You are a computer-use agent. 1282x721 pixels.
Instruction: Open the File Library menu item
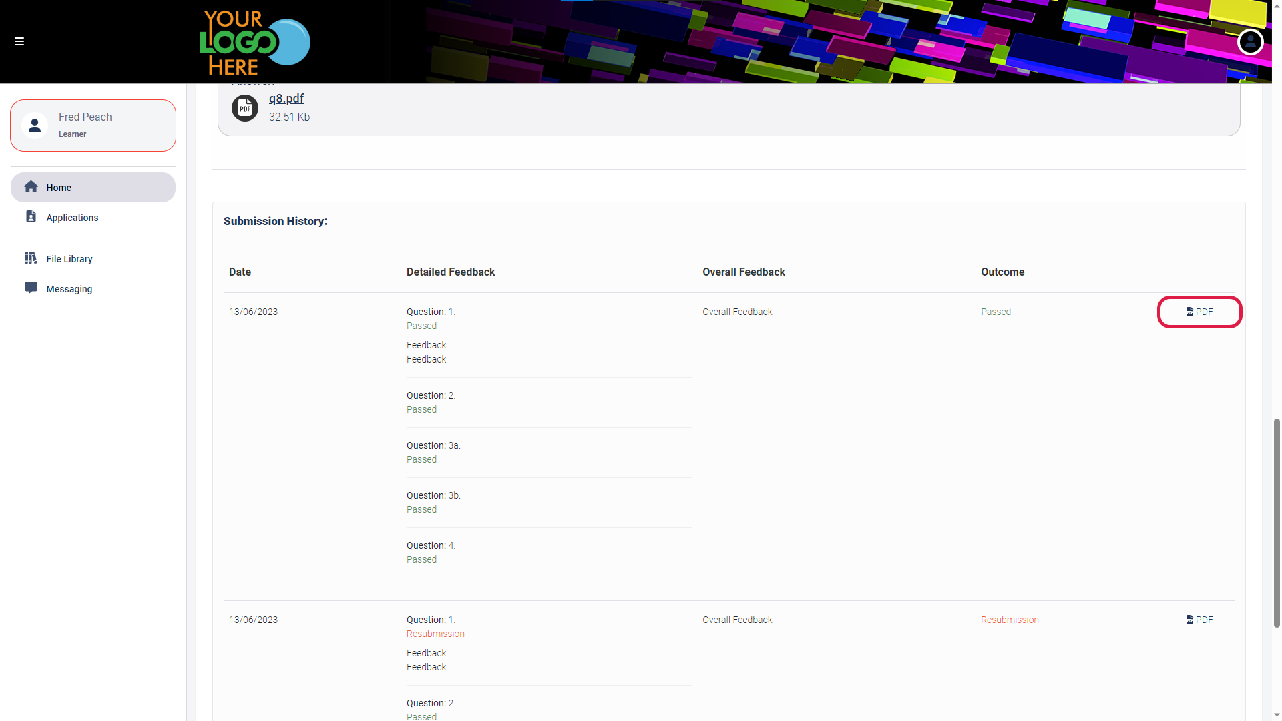tap(69, 259)
